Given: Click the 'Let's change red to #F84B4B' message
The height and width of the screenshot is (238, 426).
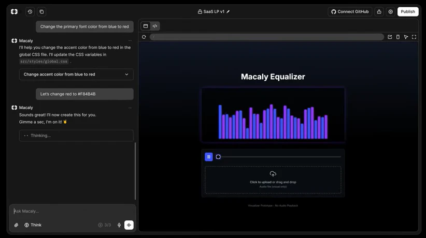Looking at the screenshot, I should tap(85, 94).
